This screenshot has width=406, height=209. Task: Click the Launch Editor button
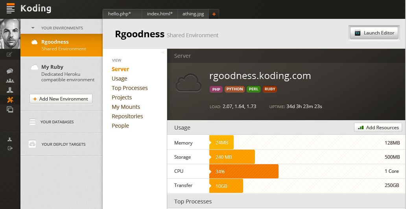374,33
